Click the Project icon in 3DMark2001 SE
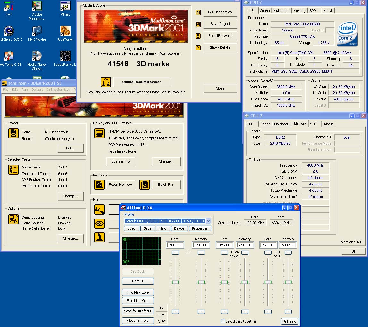 pos(13,133)
